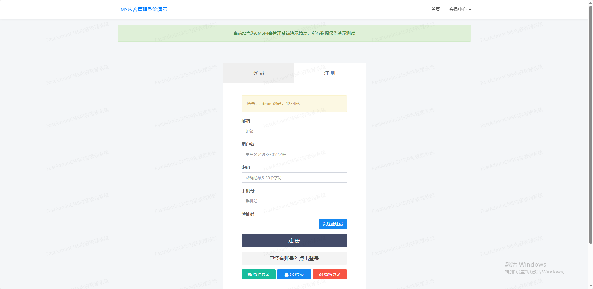Expand the 会员中心 dropdown menu

coord(458,9)
